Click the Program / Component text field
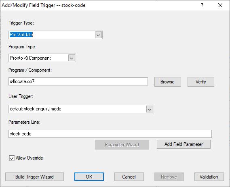The image size is (230, 187). coord(78,81)
